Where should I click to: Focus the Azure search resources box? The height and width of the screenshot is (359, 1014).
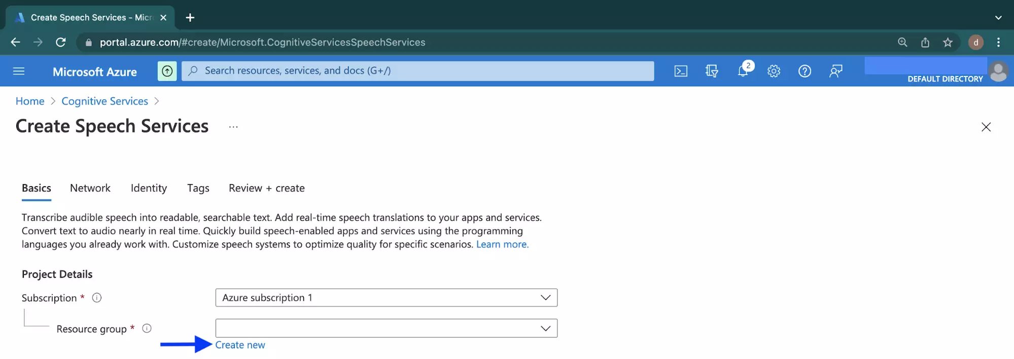[x=418, y=71]
